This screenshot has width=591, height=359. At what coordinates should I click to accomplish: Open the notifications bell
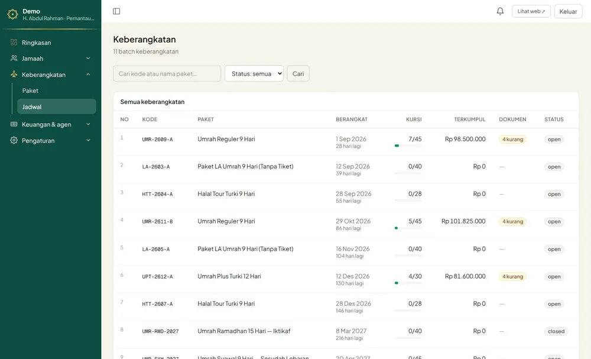500,11
